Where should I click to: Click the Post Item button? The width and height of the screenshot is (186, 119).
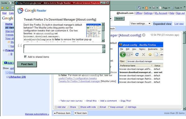[x=27, y=64]
